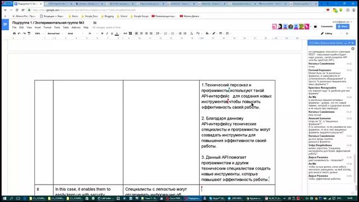Toggle bold formatting
Image resolution: width=359 pixels, height=202 pixels.
(102, 34)
